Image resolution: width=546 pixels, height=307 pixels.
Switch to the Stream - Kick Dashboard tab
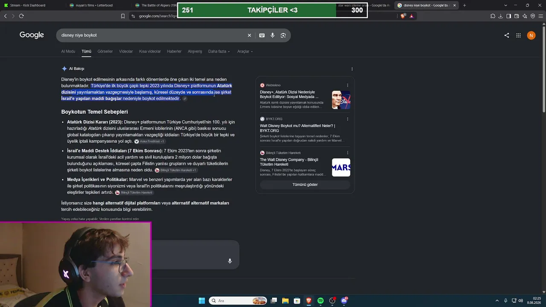pos(32,5)
